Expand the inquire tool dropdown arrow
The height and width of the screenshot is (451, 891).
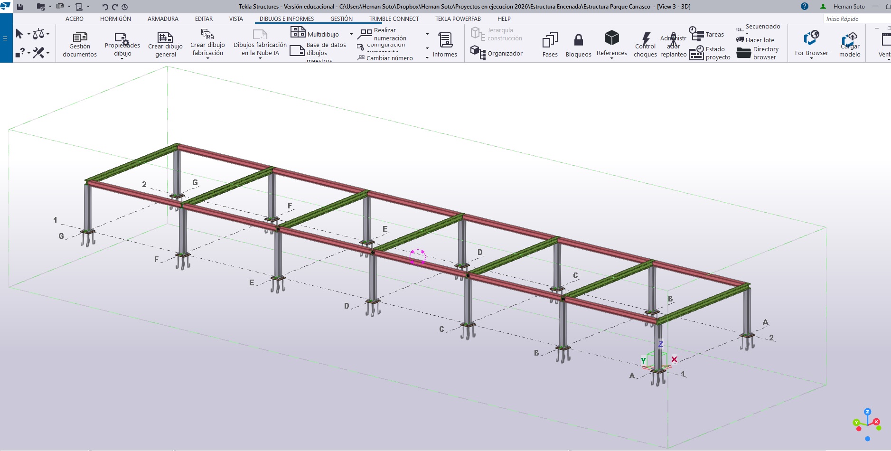pyautogui.click(x=28, y=53)
